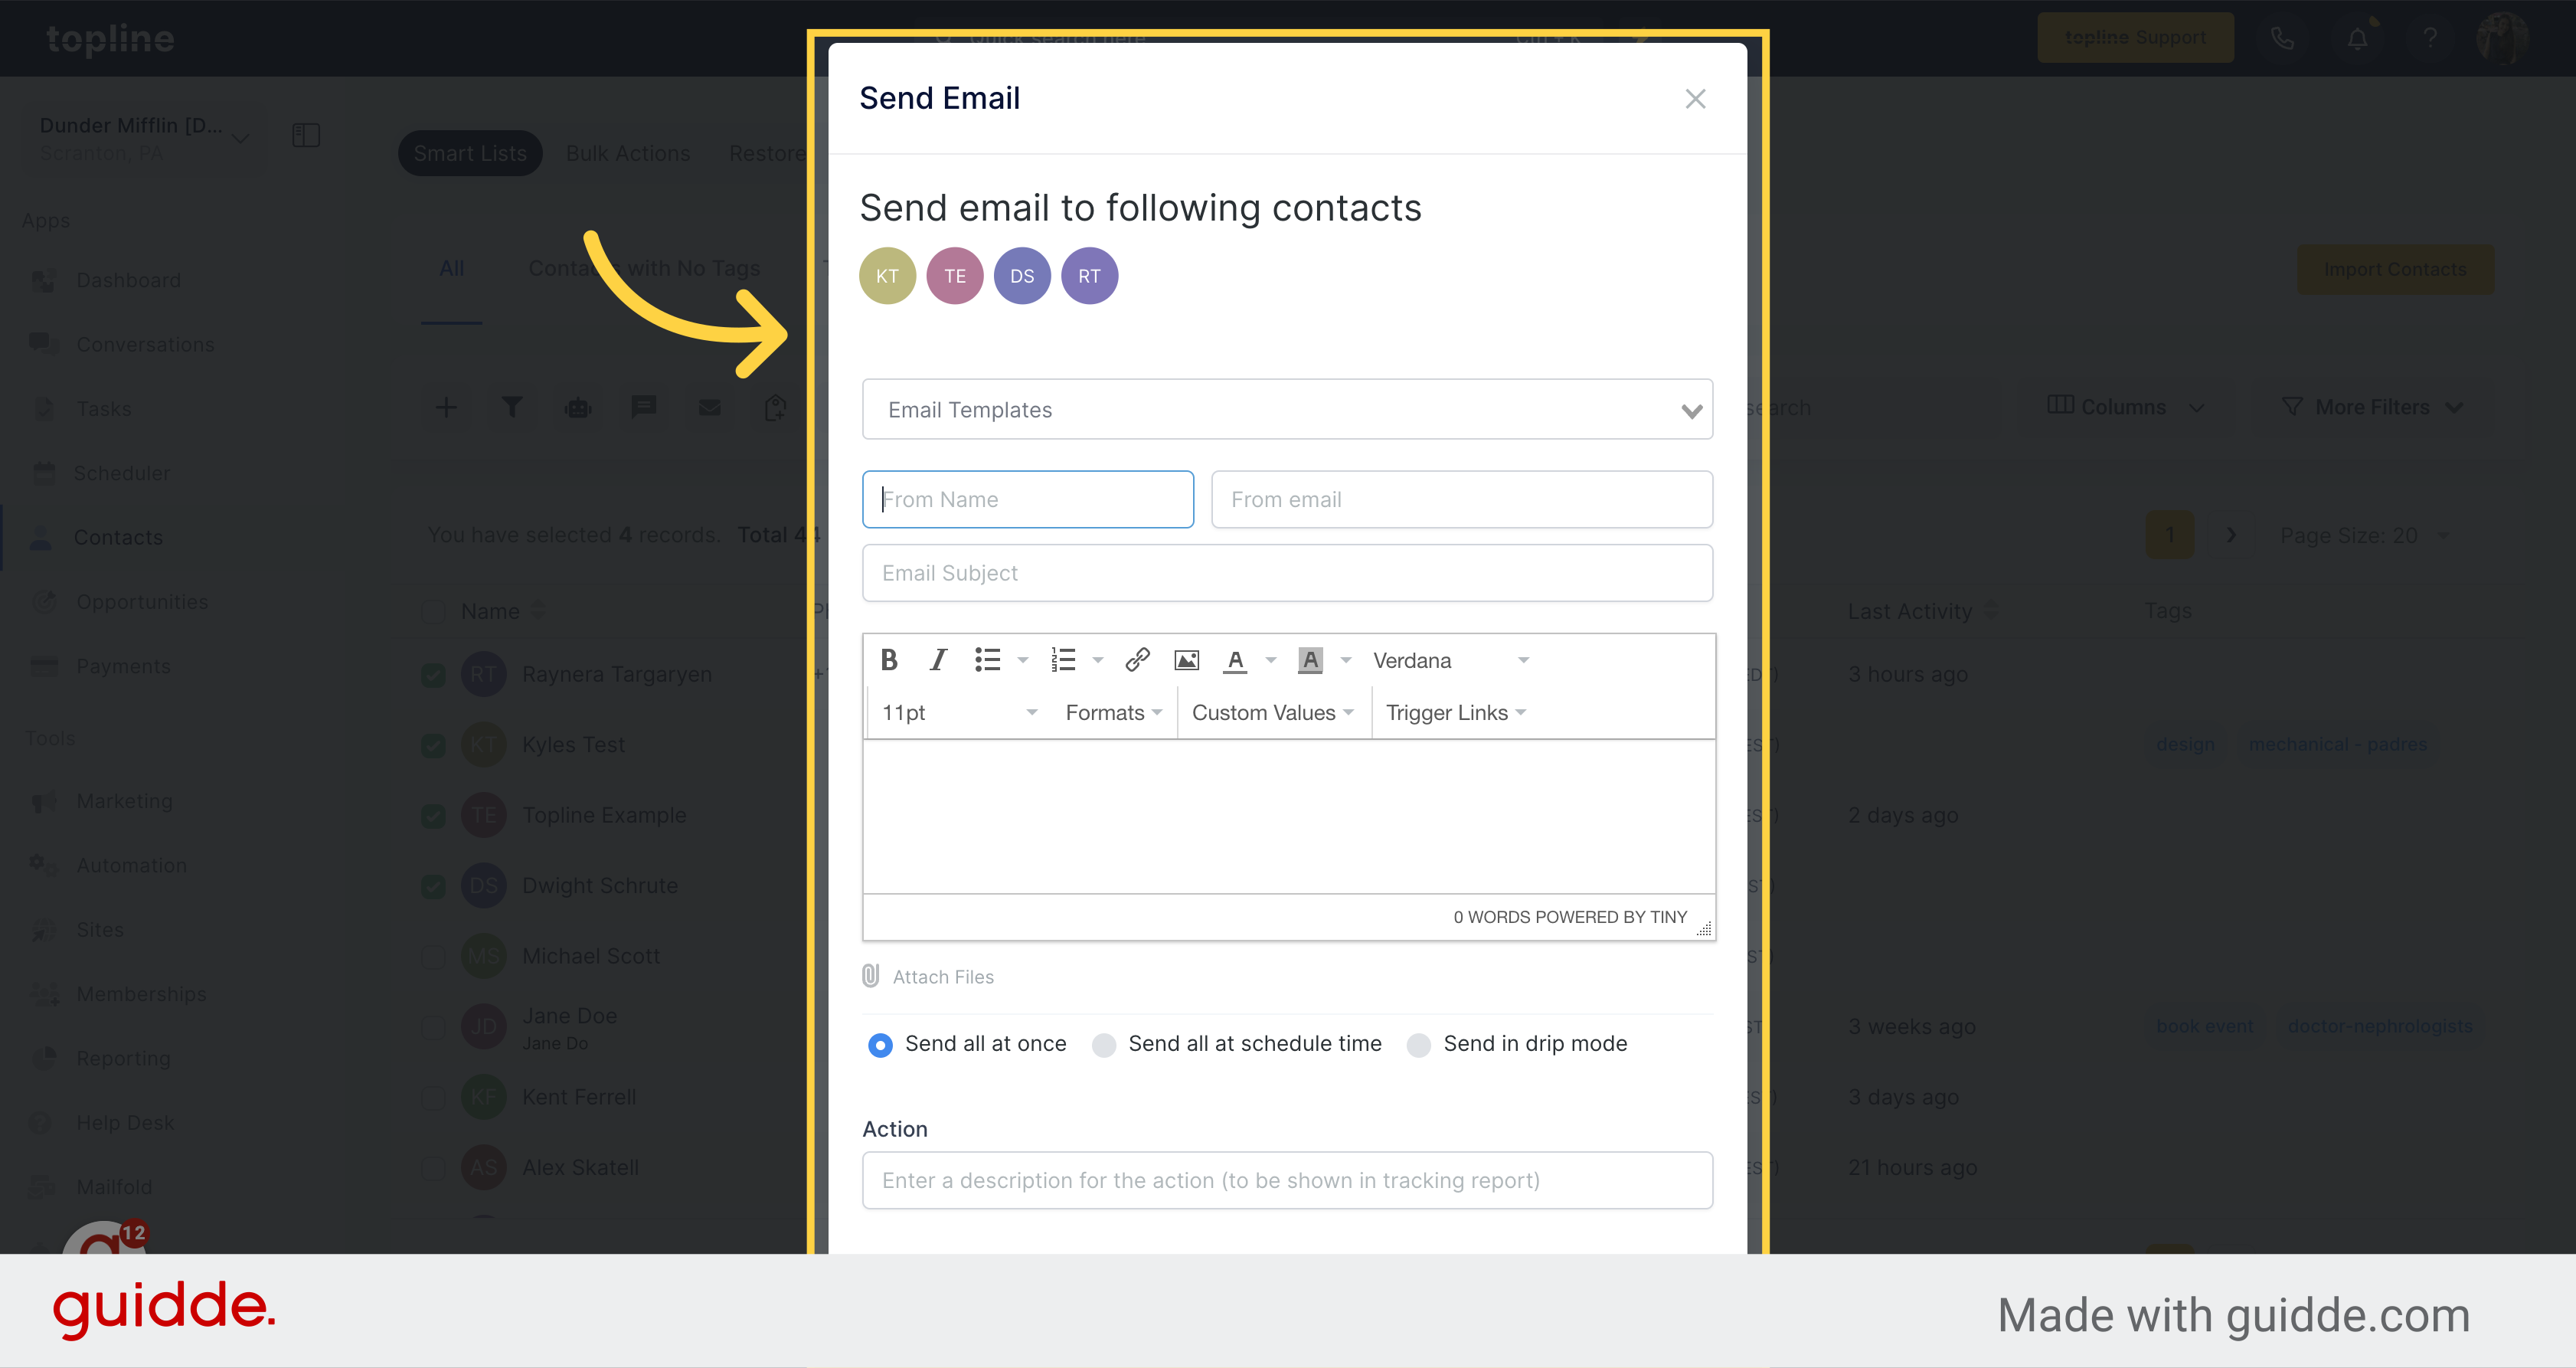Select Send all at schedule time option
2576x1368 pixels.
(1106, 1042)
